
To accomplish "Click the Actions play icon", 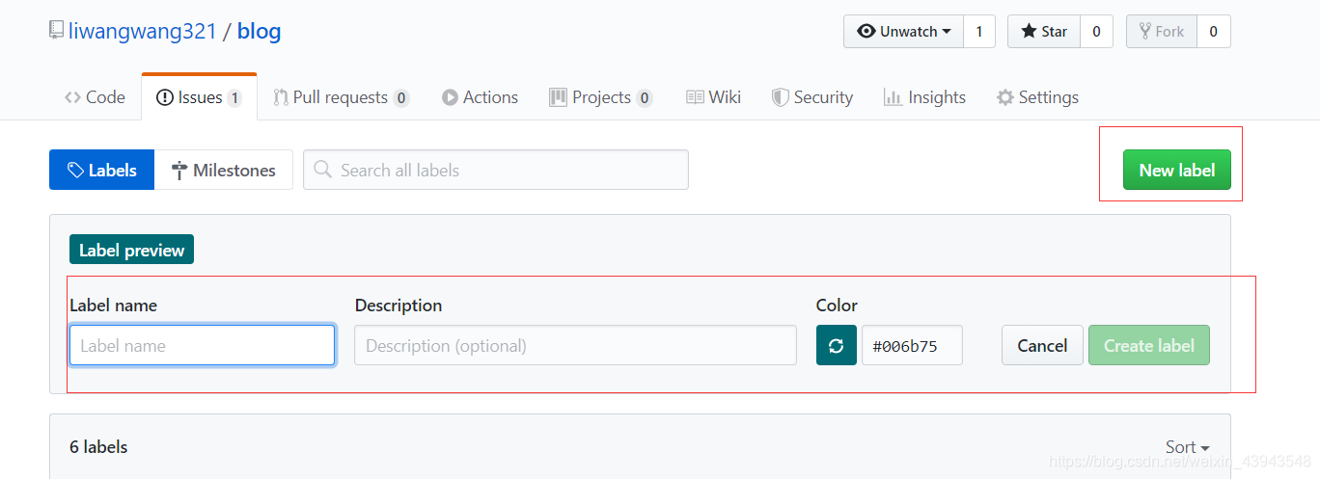I will tap(450, 97).
